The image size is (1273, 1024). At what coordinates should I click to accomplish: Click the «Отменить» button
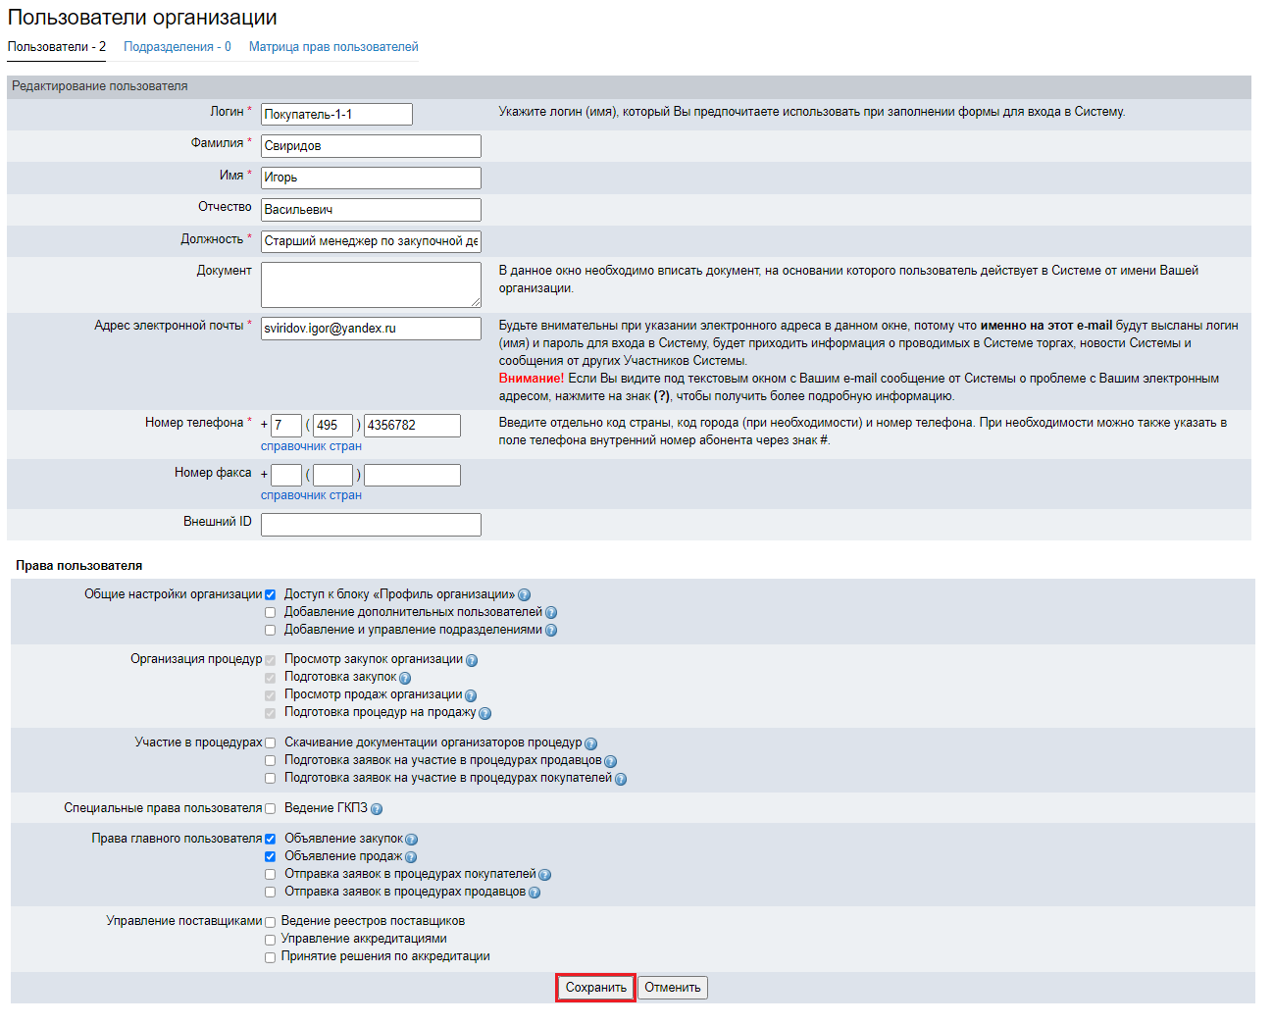672,988
